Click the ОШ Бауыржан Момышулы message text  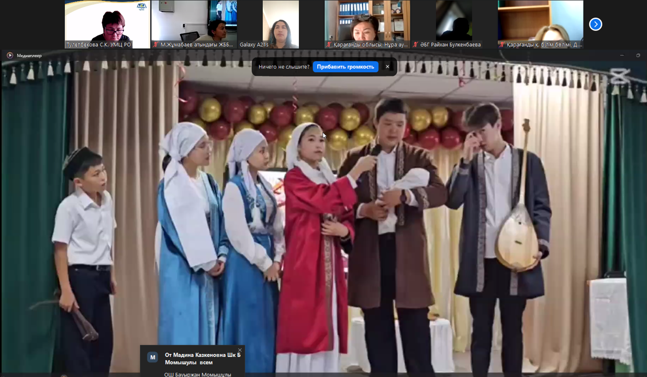(x=197, y=374)
